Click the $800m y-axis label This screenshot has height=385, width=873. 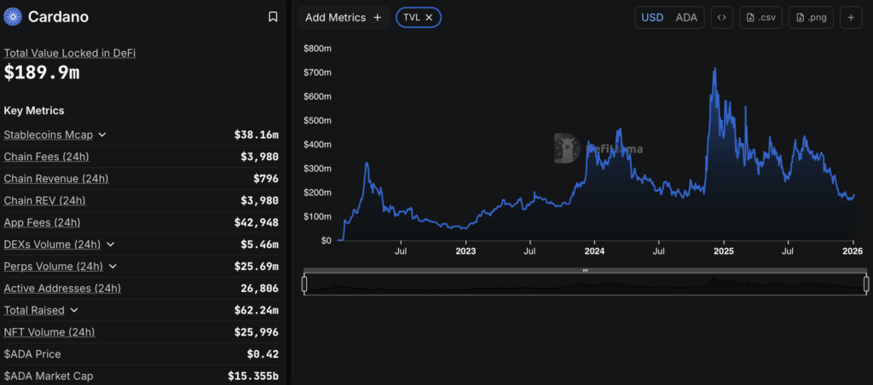coord(317,49)
